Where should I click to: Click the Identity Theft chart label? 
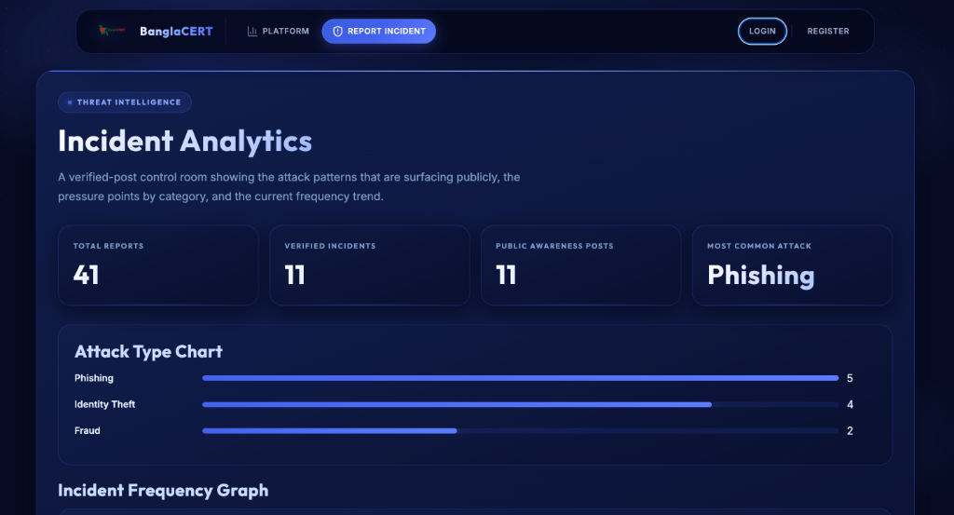[x=104, y=404]
